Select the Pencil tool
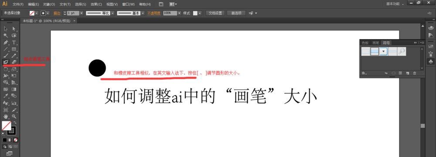This screenshot has width=436, height=157. tap(14, 56)
